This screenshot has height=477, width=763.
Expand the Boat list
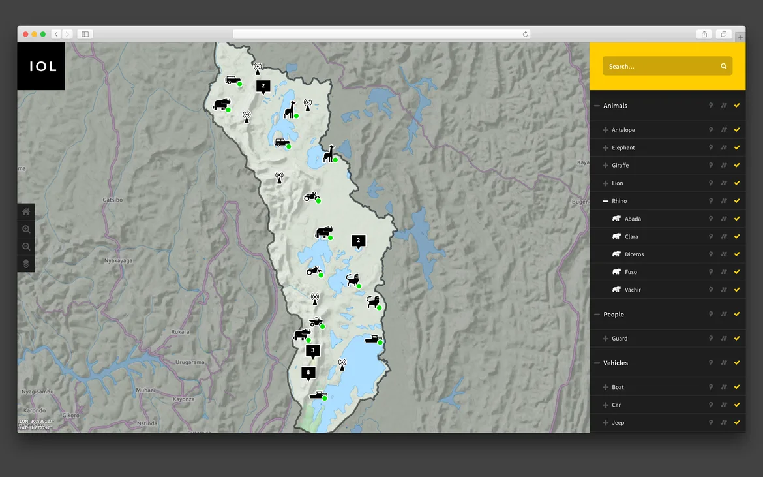[605, 387]
